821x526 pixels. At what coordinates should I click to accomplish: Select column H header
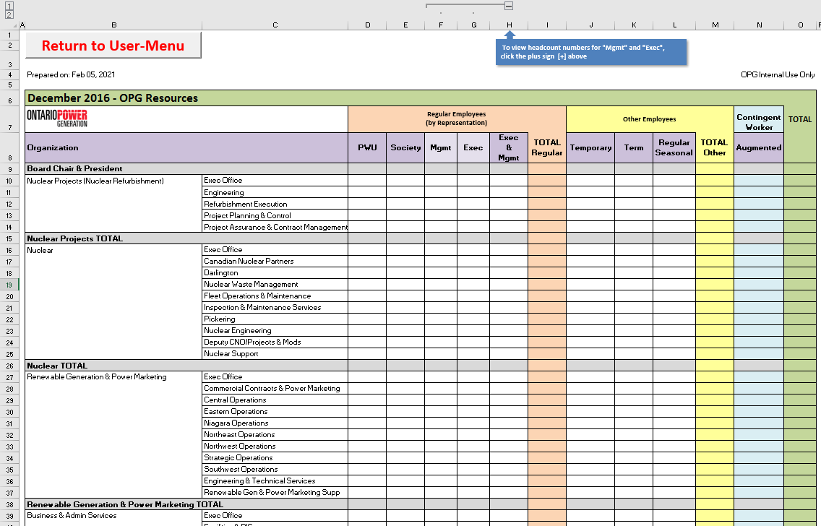pos(509,25)
